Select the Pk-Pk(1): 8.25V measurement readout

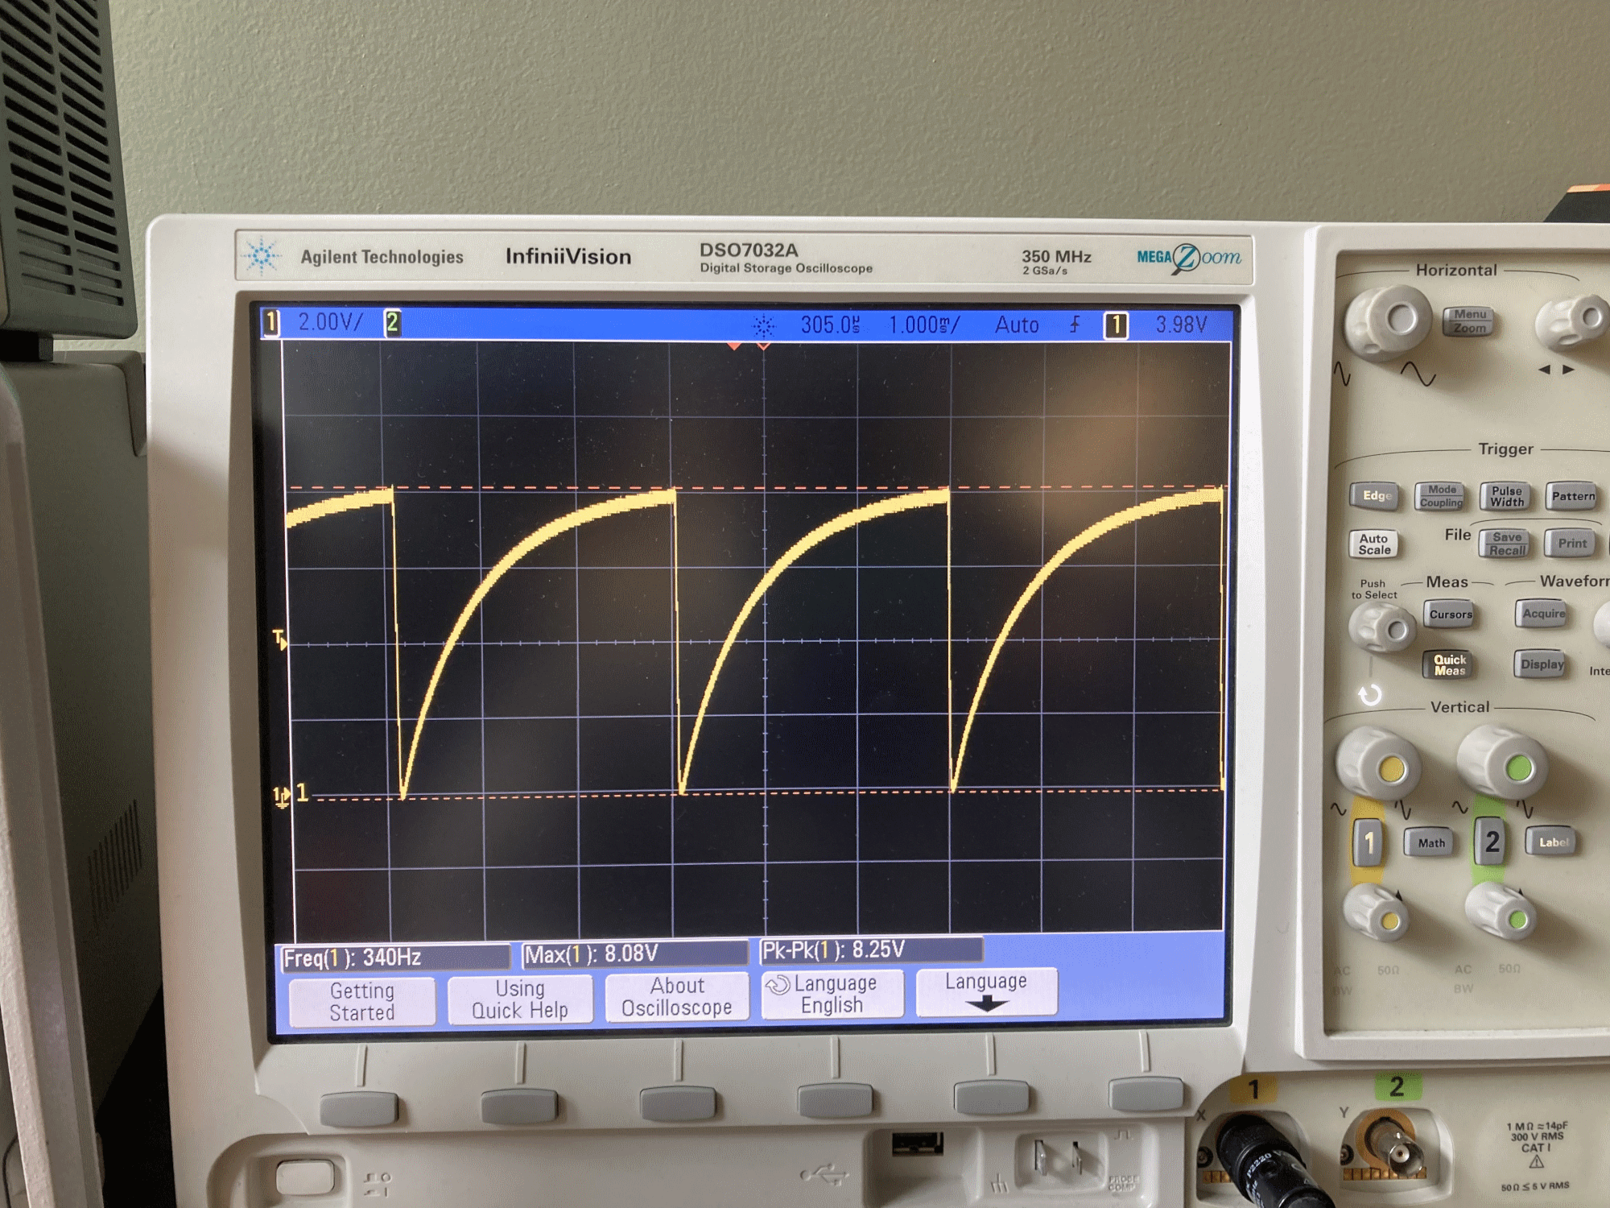pos(871,950)
